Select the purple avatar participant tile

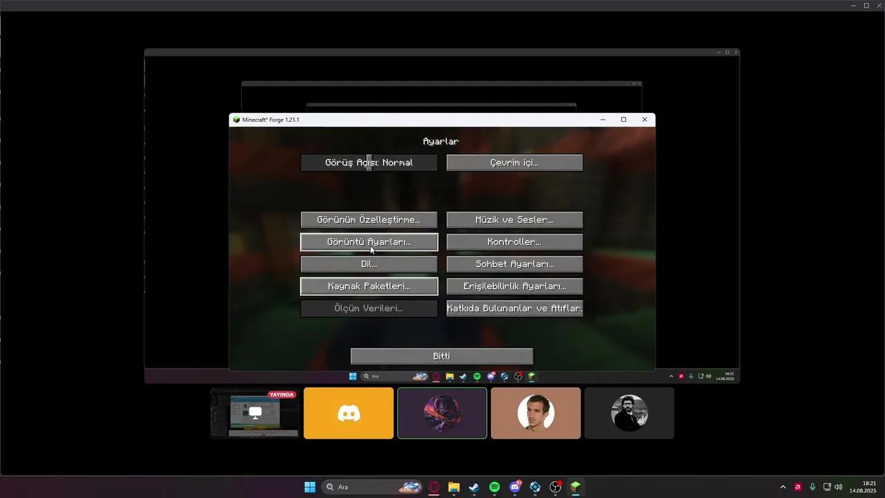[442, 413]
